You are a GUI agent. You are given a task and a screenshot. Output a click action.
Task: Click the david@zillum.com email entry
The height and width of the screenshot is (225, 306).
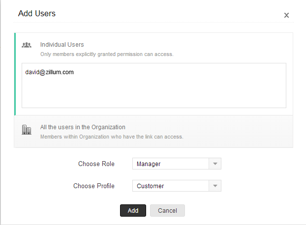pos(50,72)
